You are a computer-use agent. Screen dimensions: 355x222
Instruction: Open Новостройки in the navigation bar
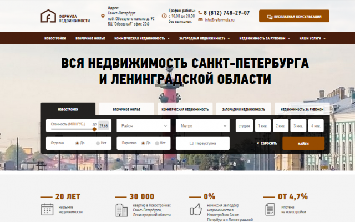coord(55,38)
